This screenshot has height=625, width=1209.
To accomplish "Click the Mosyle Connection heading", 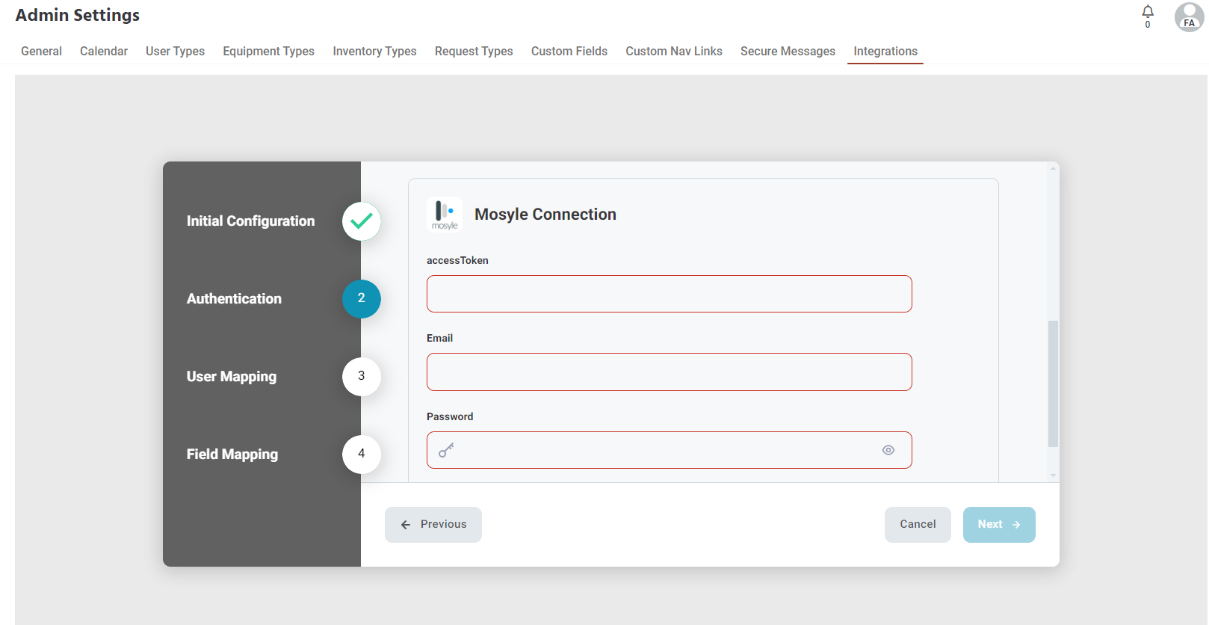I will [x=545, y=215].
